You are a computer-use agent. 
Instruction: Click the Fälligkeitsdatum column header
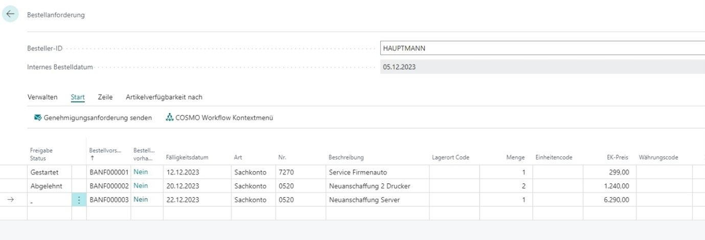tap(187, 158)
